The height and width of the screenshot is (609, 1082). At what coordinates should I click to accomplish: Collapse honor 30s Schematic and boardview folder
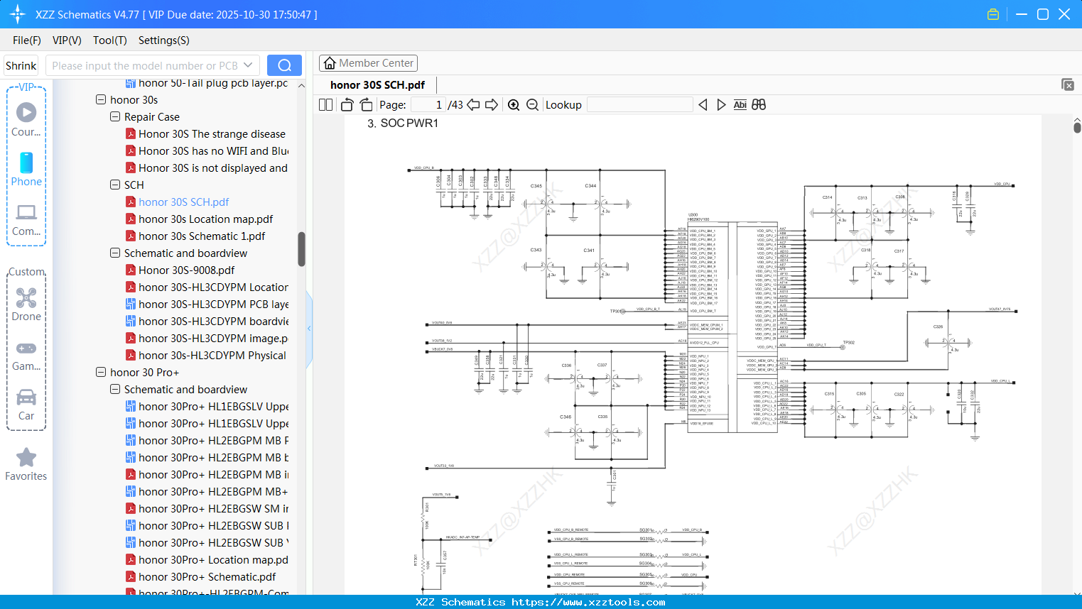point(115,253)
